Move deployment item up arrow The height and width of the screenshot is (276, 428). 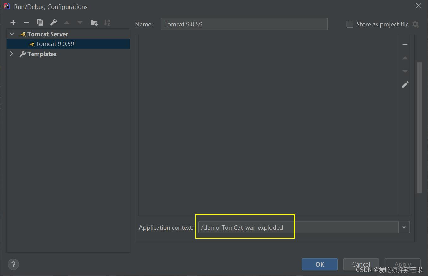point(405,58)
